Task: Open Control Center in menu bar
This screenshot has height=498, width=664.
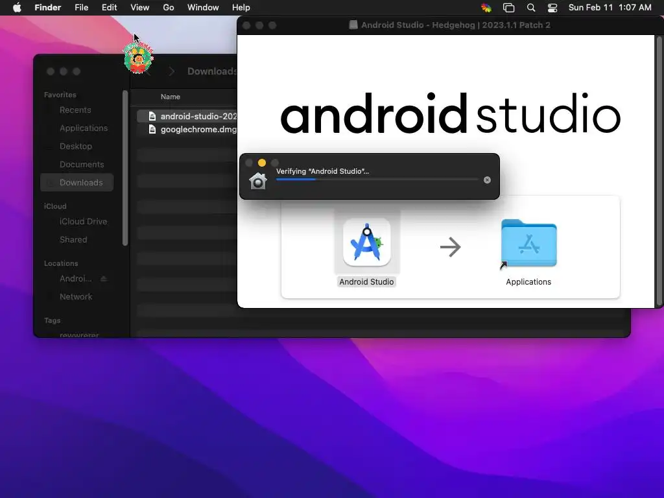Action: (x=552, y=8)
